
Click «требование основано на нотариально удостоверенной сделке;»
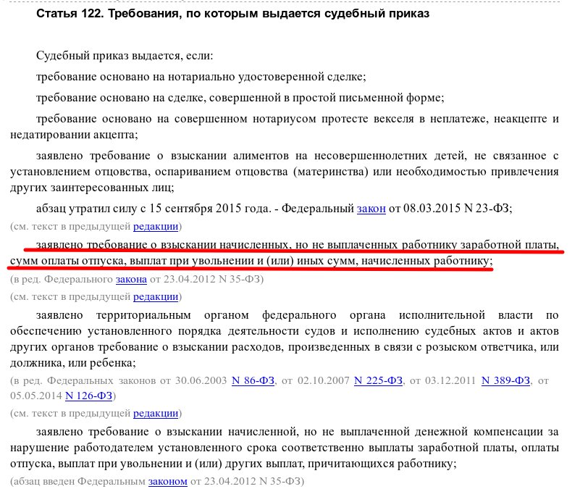[x=201, y=77]
